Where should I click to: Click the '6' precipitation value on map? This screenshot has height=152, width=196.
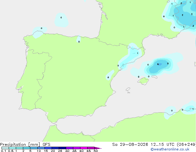[x=158, y=64]
